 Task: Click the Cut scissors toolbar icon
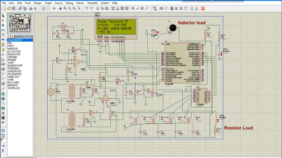97,8
